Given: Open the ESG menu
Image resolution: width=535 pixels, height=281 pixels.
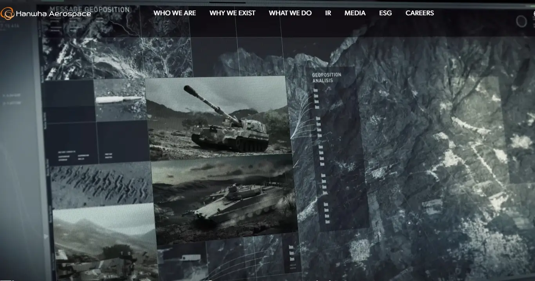Looking at the screenshot, I should [385, 13].
